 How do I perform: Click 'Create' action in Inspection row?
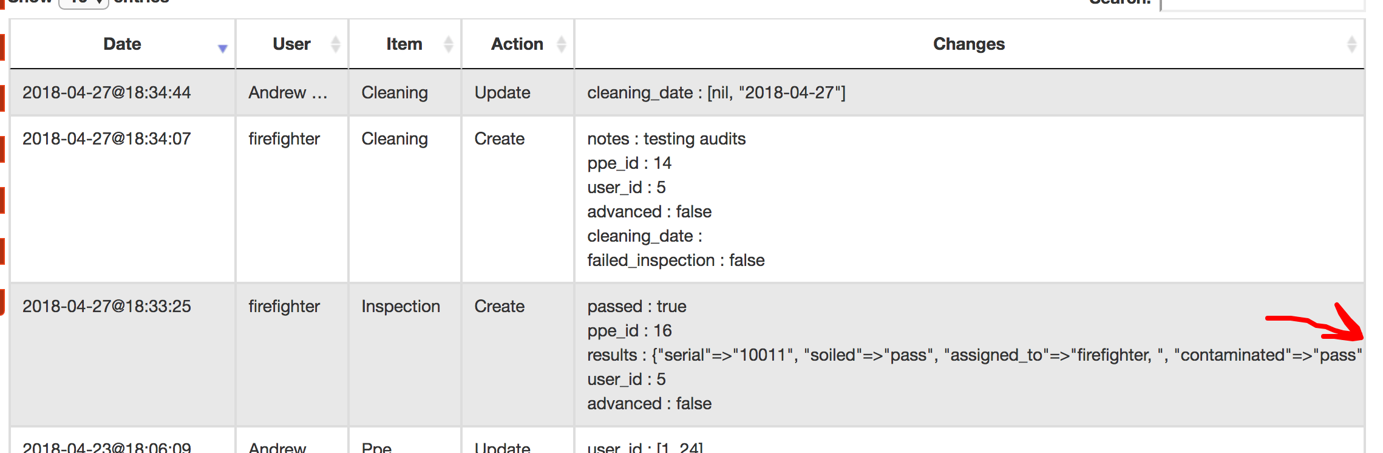pyautogui.click(x=500, y=306)
